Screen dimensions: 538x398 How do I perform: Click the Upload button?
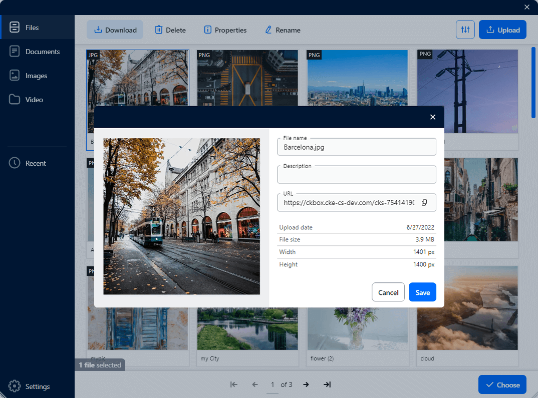(502, 30)
